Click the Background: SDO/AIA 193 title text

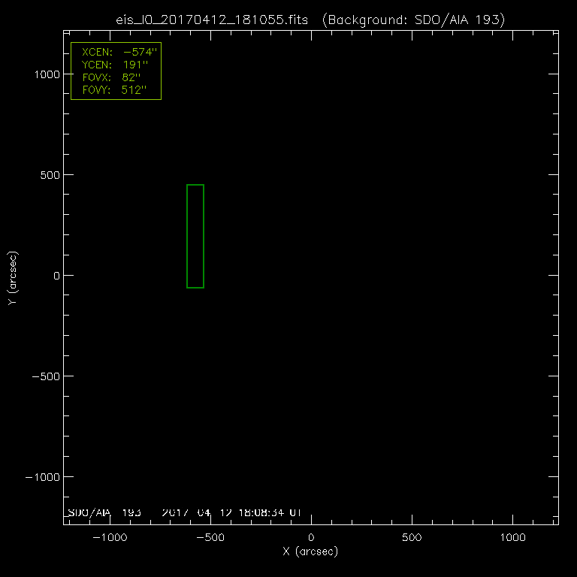coord(412,20)
